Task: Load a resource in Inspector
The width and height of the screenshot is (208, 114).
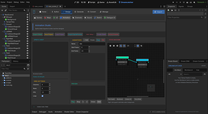Action: coord(172,10)
